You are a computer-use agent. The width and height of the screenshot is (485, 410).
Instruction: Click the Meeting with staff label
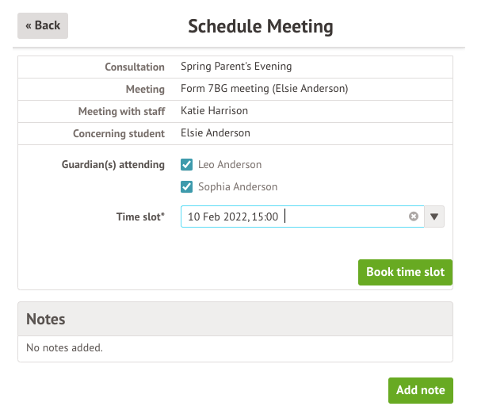(121, 111)
